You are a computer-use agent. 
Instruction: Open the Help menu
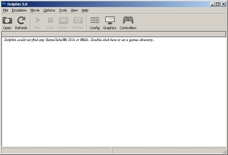[85, 10]
